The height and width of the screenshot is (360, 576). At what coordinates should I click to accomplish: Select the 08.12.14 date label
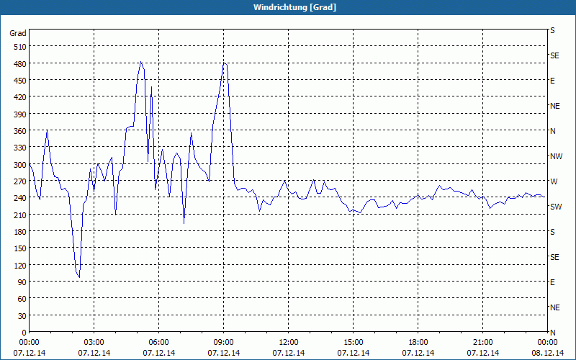tap(547, 353)
